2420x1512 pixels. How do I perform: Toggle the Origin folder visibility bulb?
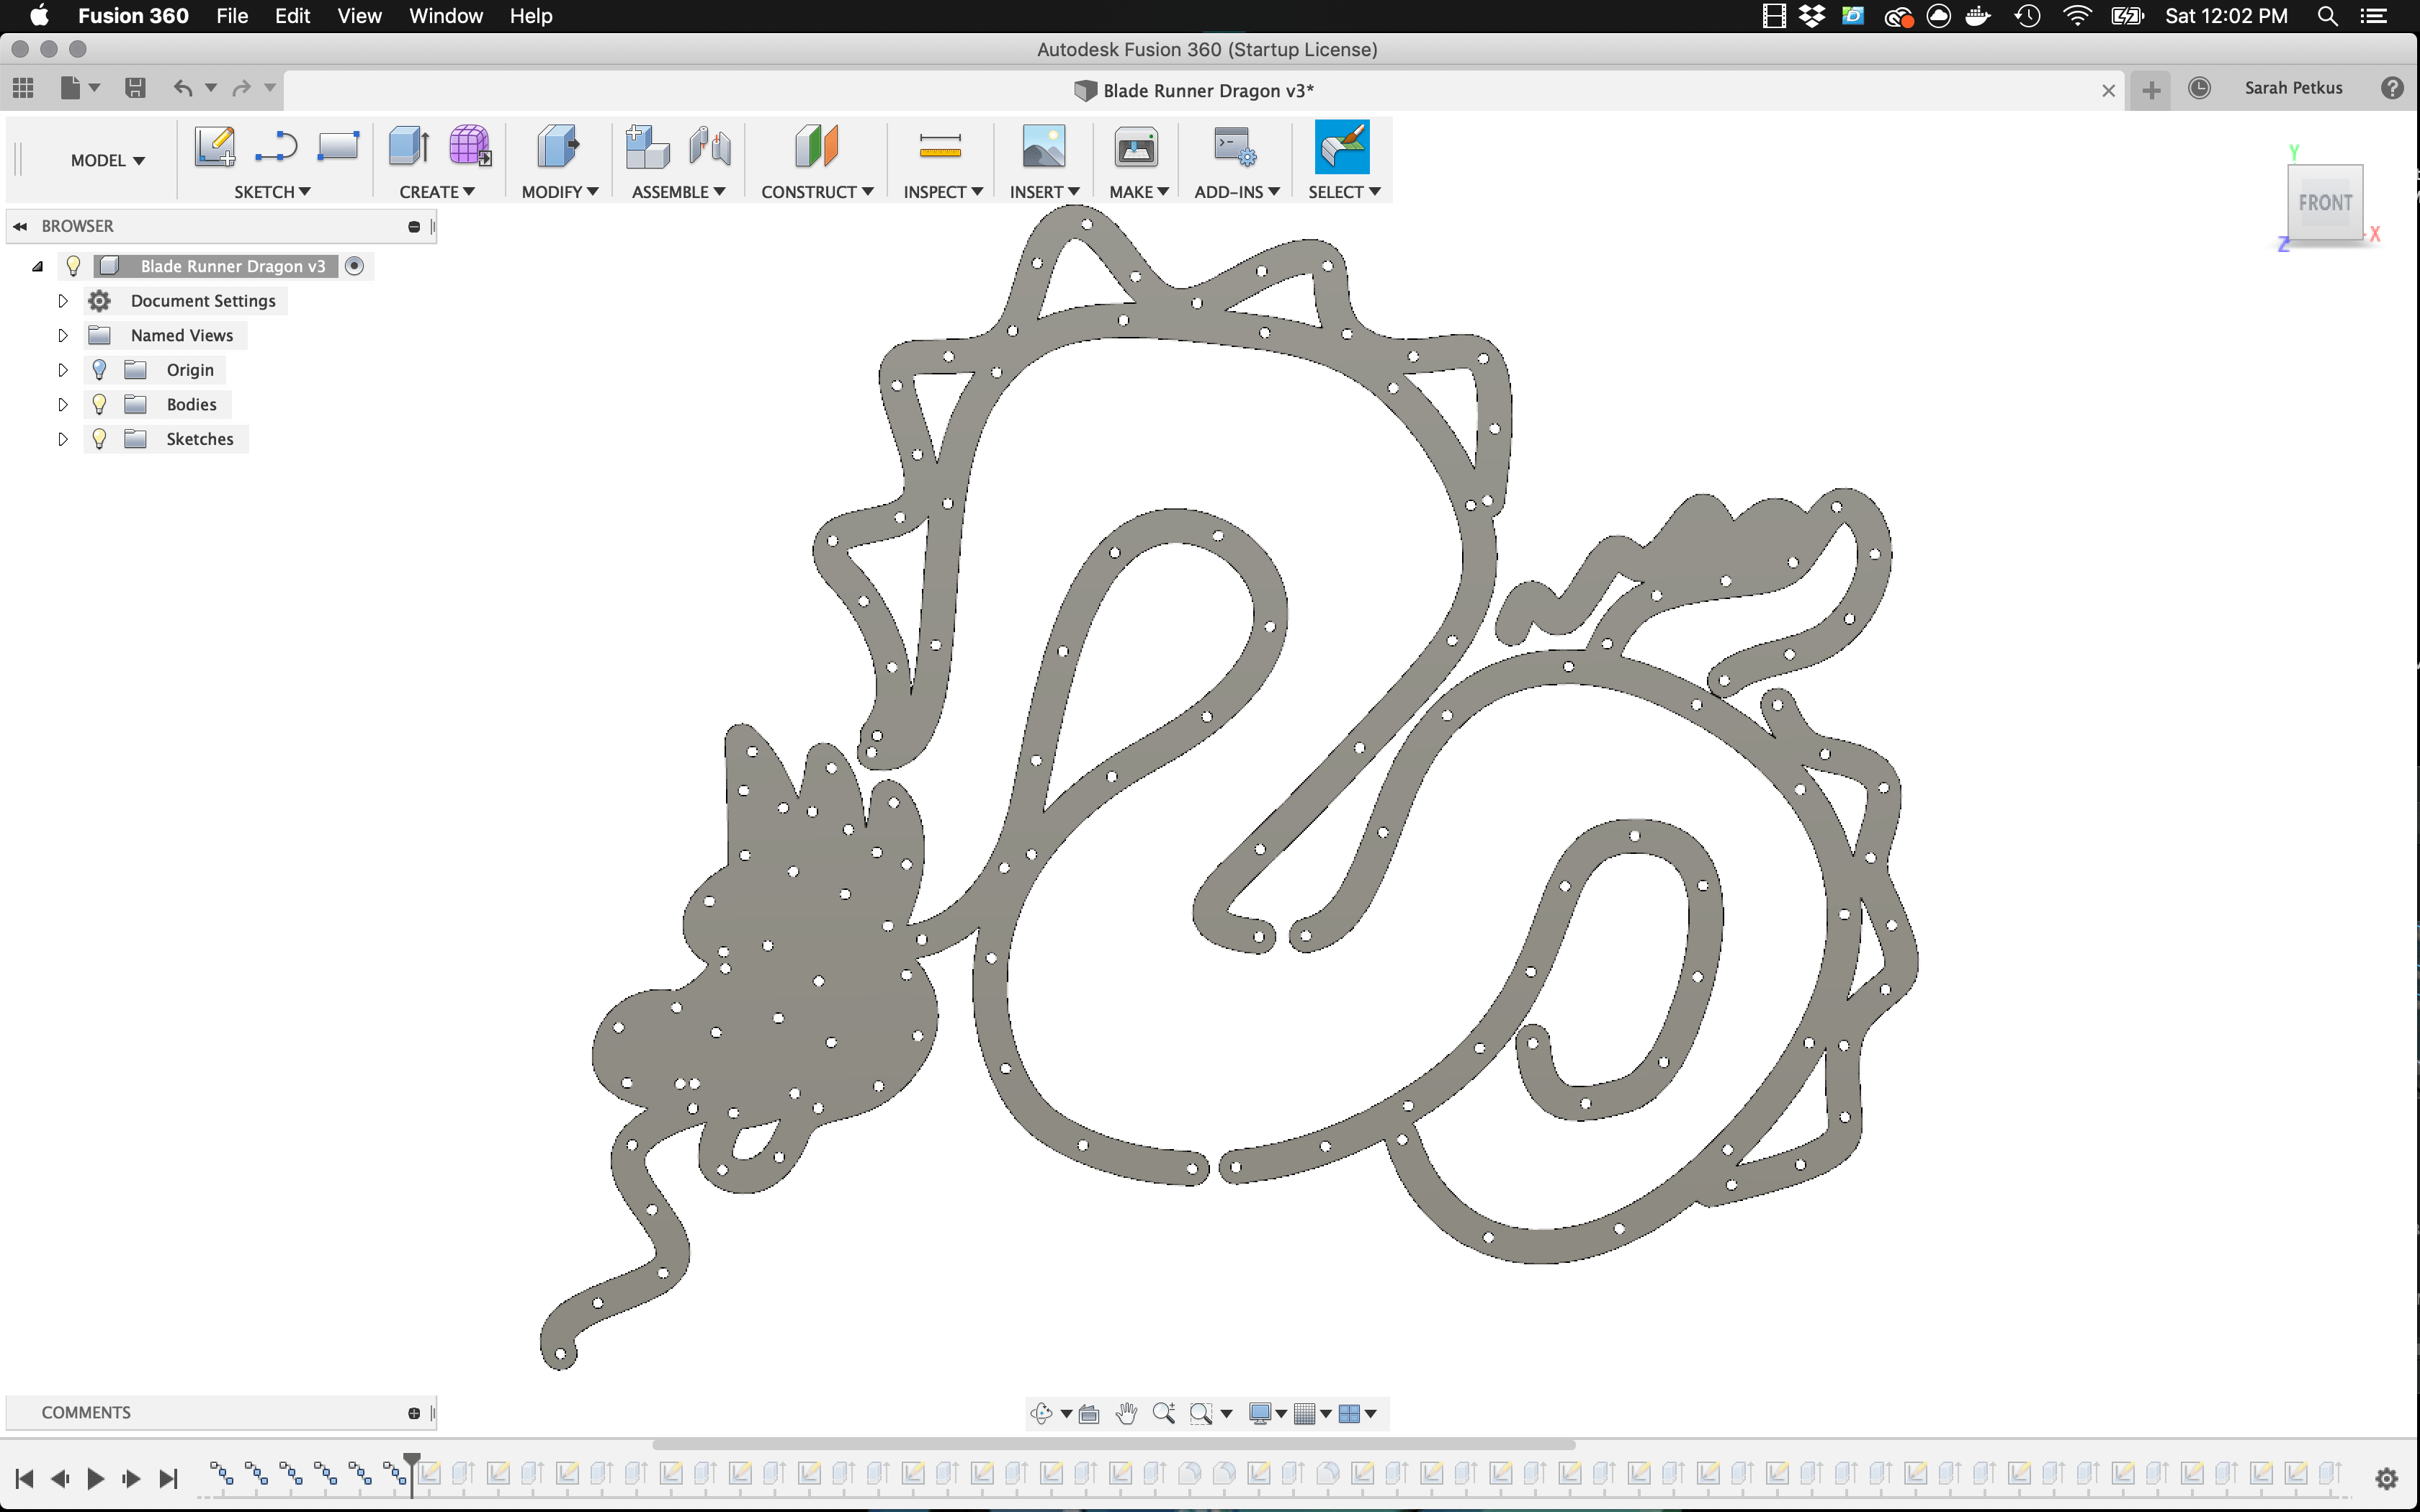(x=99, y=370)
